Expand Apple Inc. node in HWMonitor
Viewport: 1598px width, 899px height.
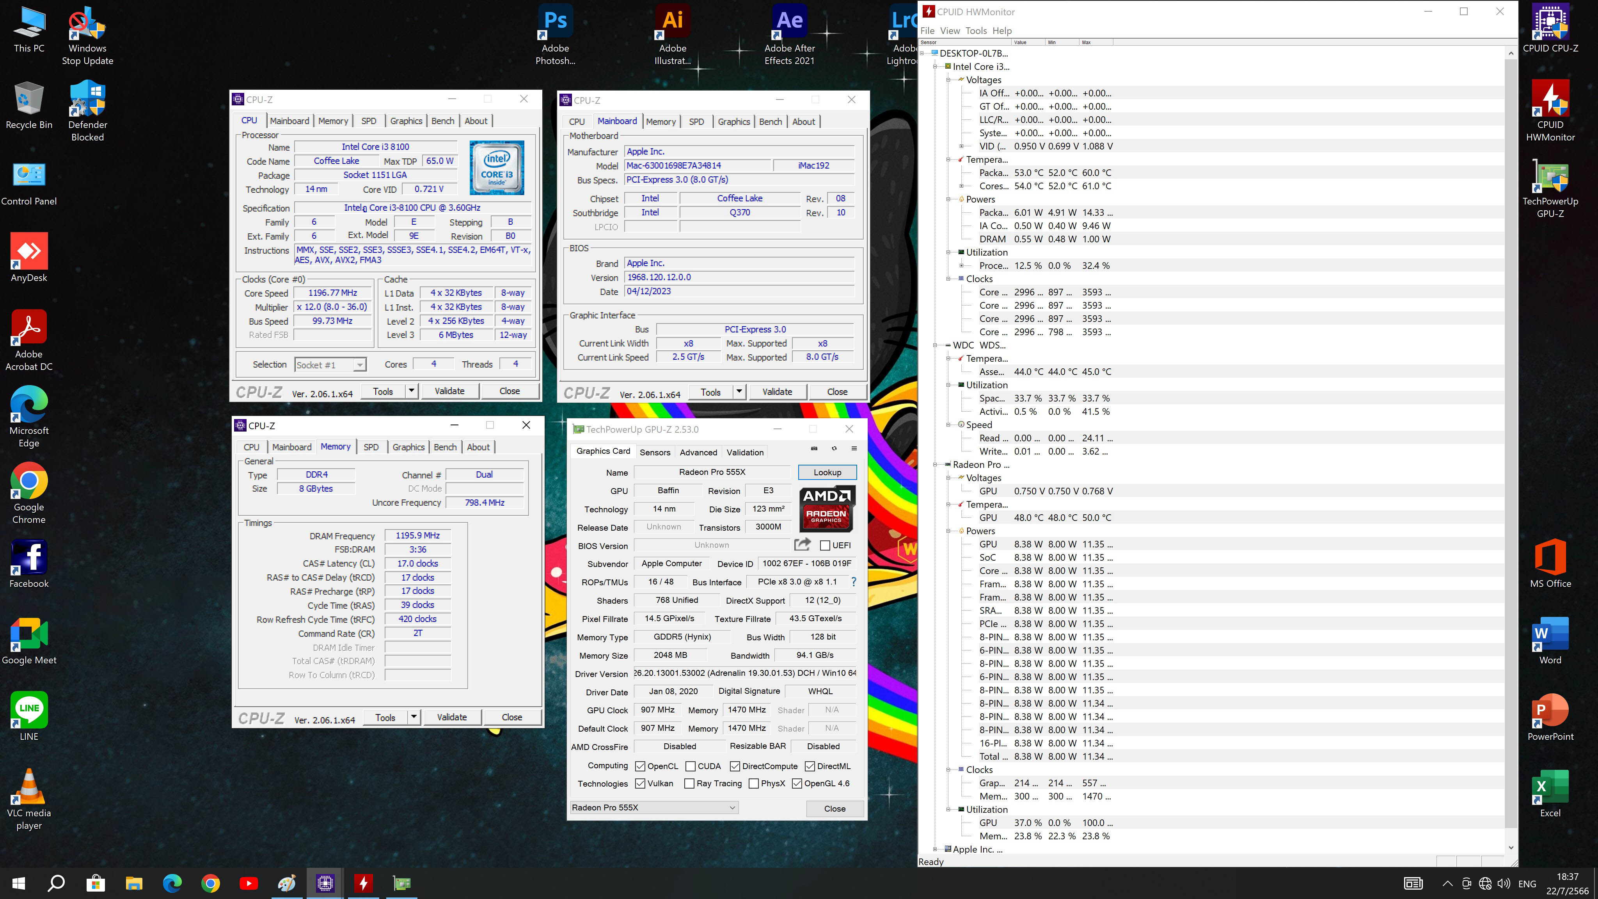[936, 849]
